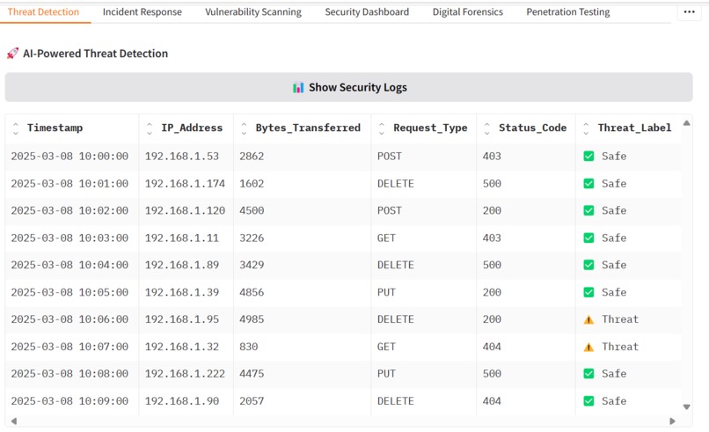Click the sort arrows icon next to IP_Address
This screenshot has width=709, height=432.
tap(150, 128)
